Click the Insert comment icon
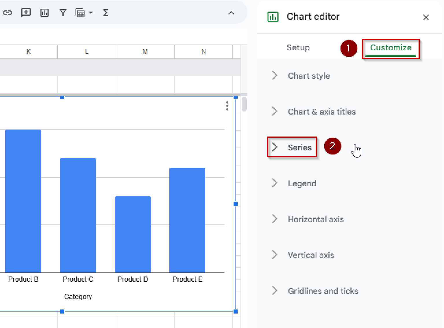The height and width of the screenshot is (328, 444). coord(26,12)
